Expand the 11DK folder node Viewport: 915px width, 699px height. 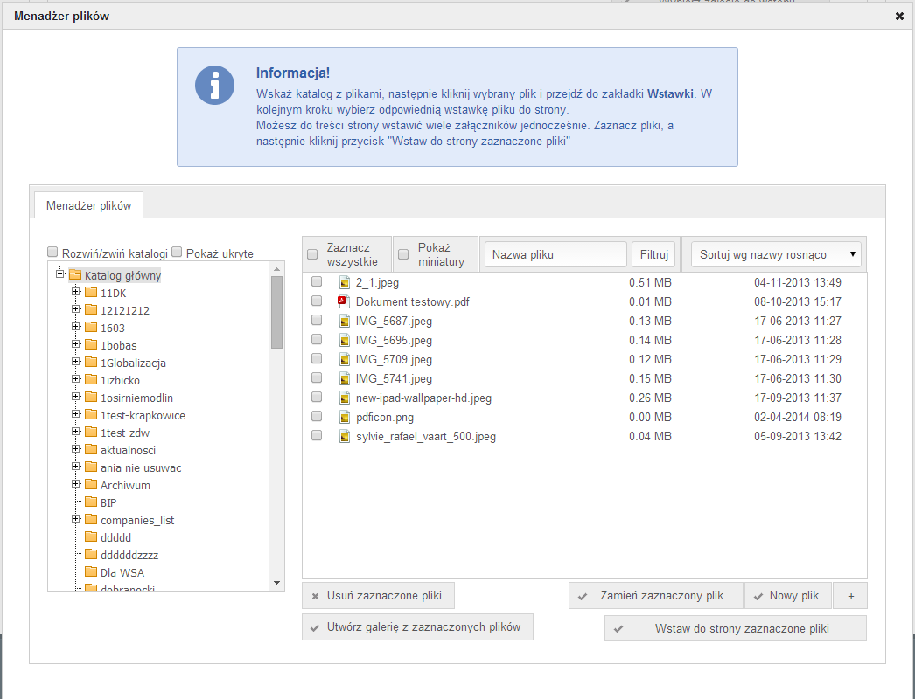coord(76,292)
